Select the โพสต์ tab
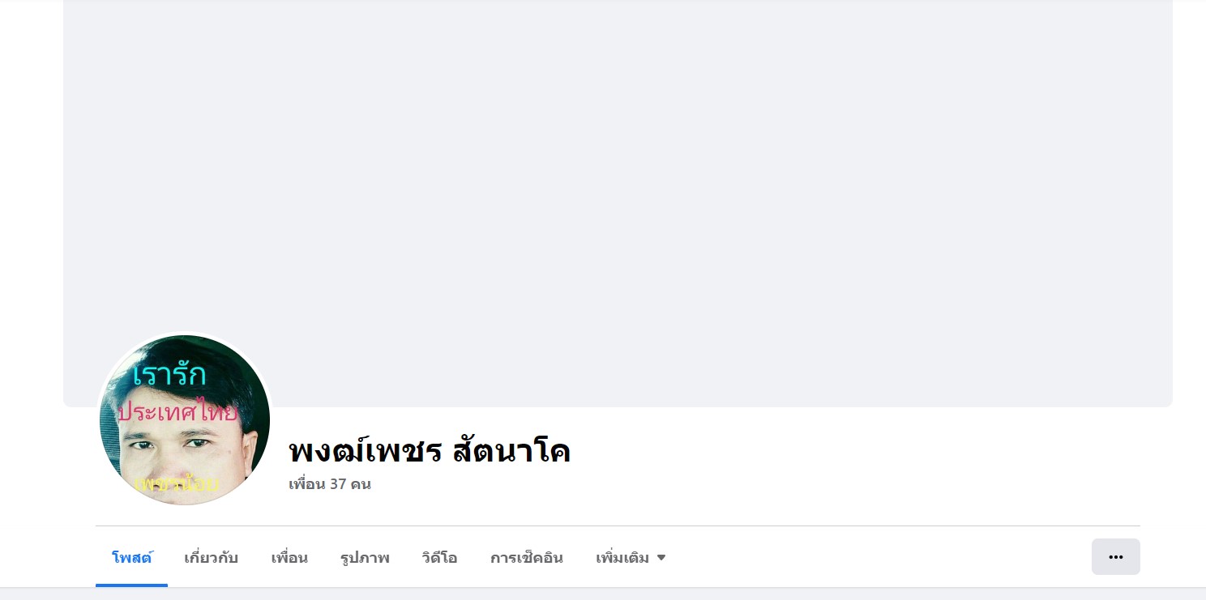 [132, 558]
